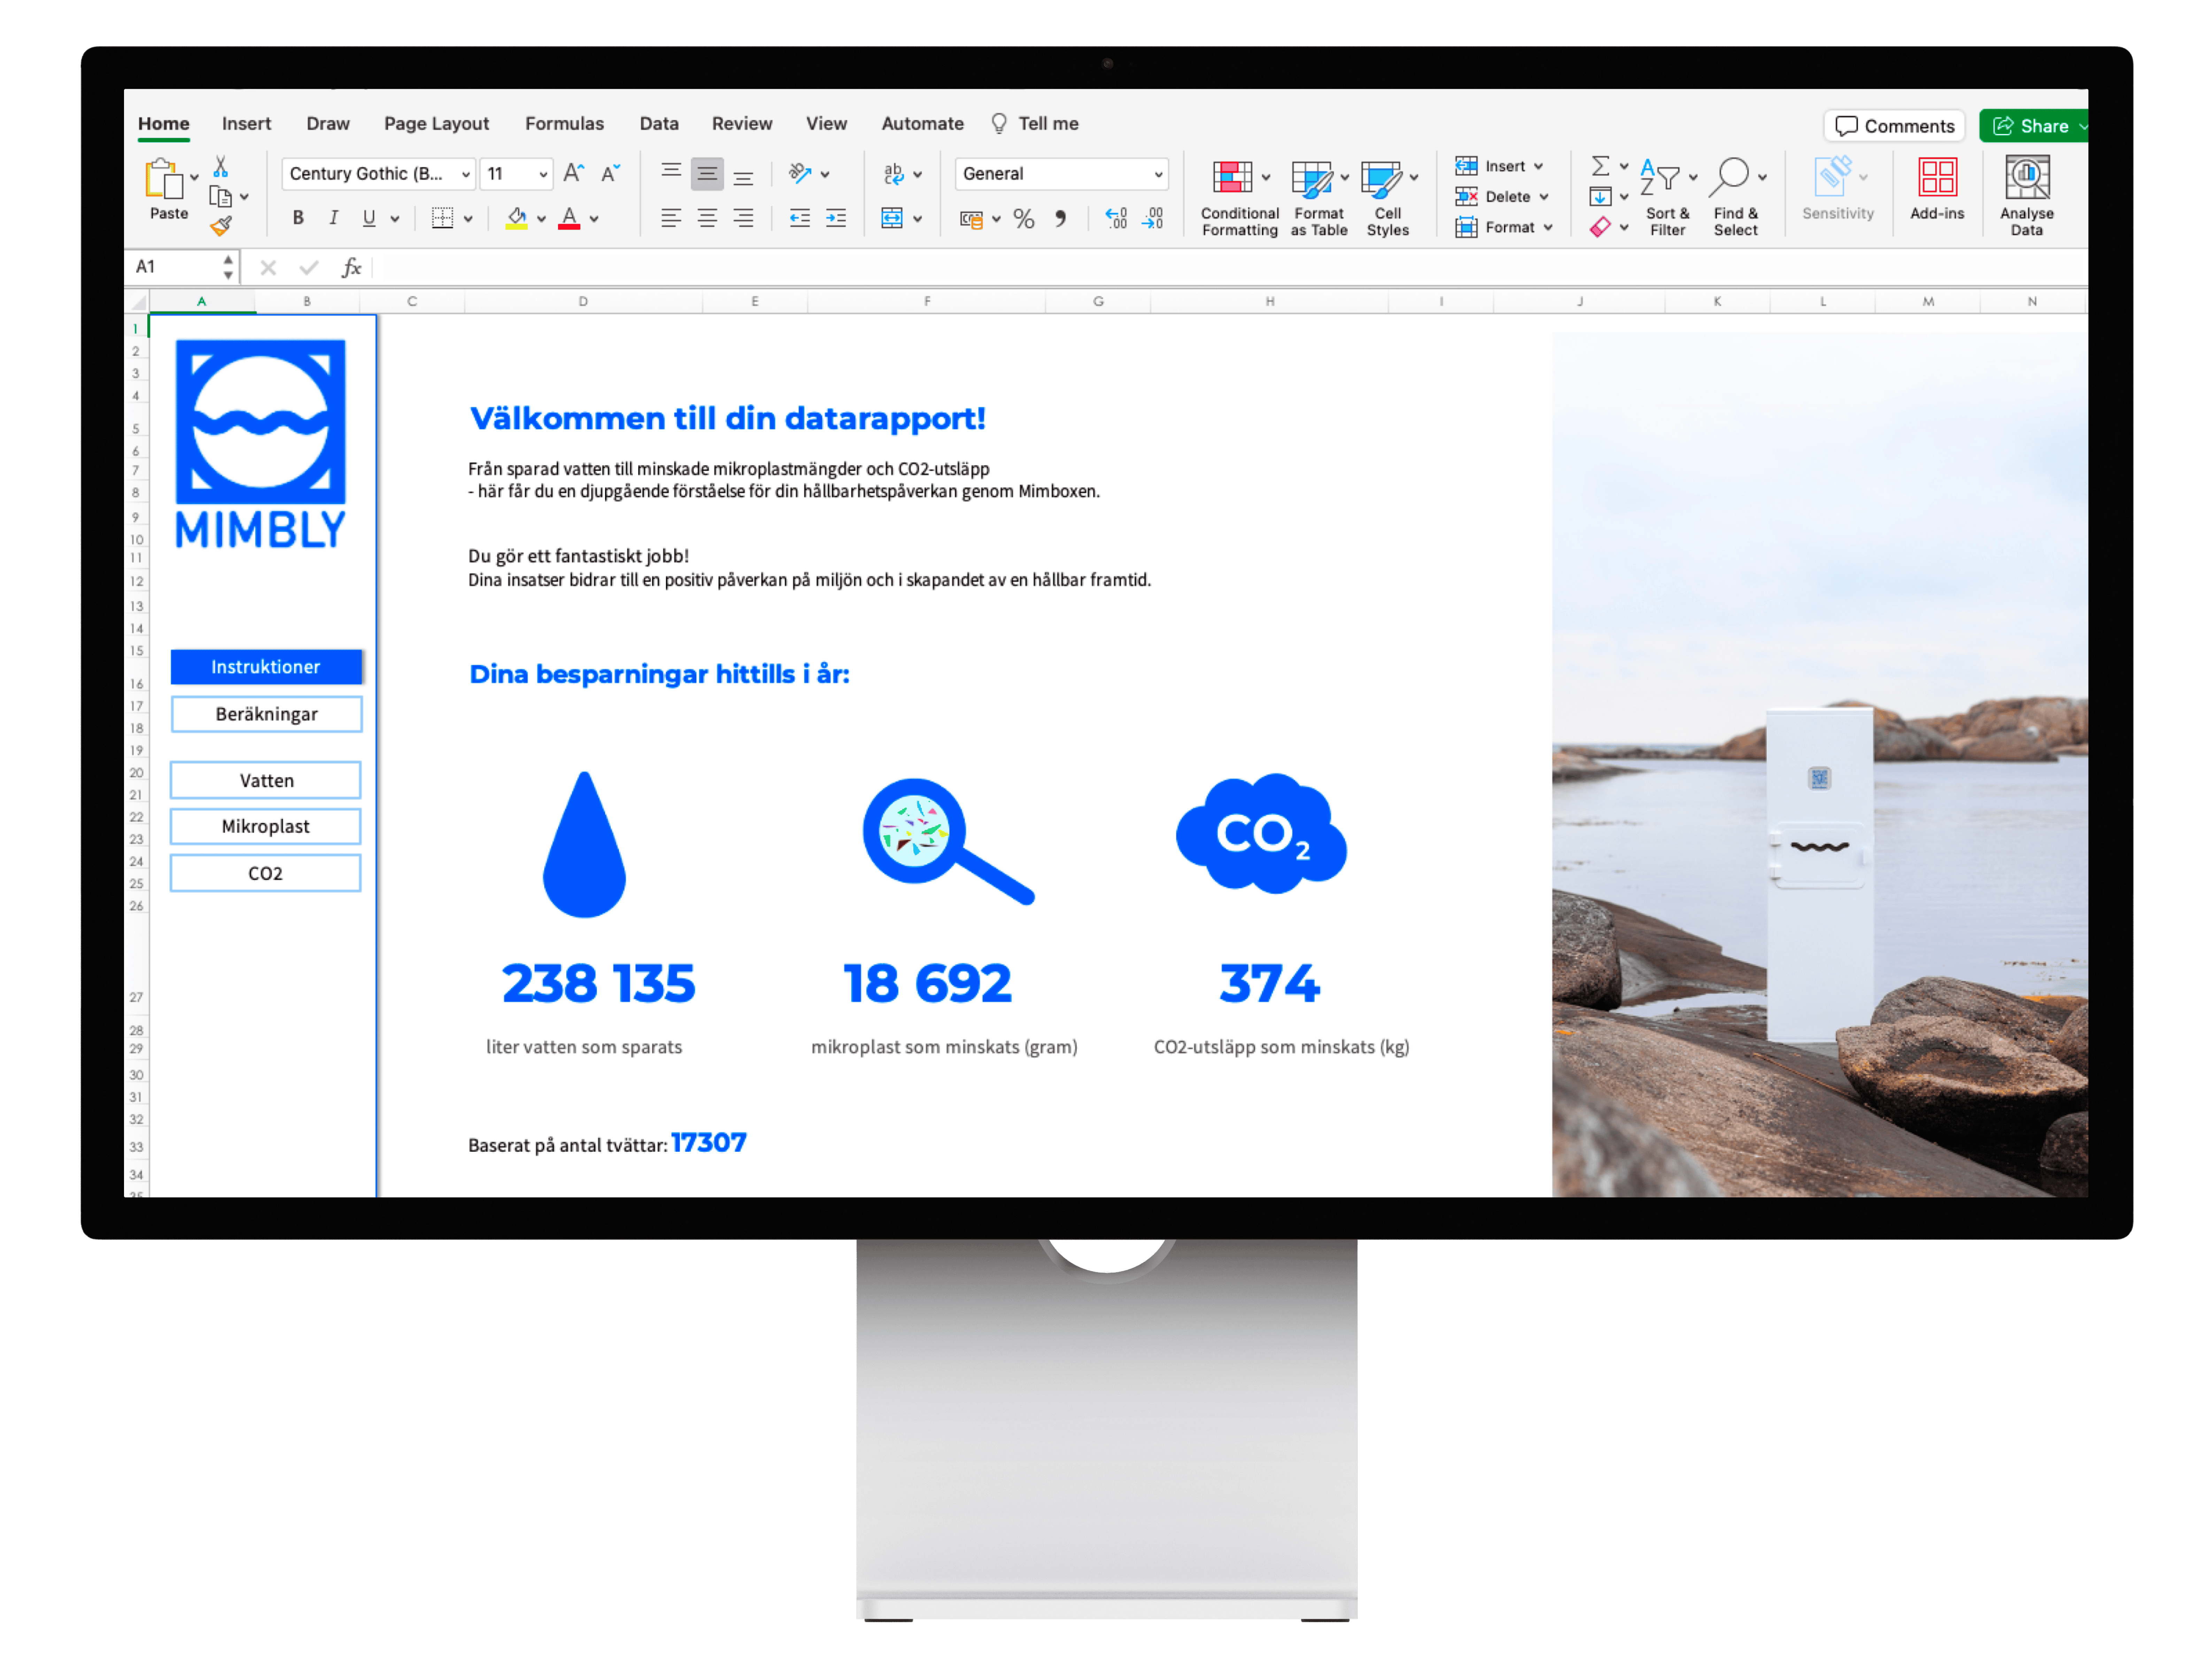
Task: Decrease font size with the small A
Action: point(610,173)
